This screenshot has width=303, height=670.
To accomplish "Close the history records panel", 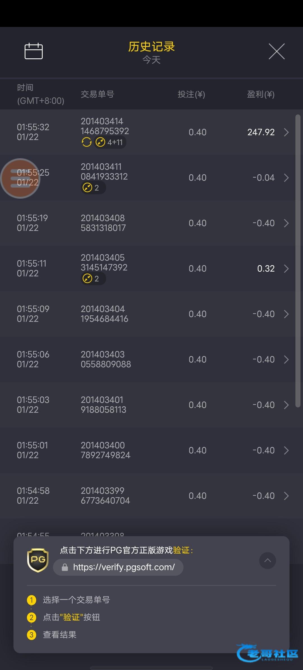I will (277, 51).
